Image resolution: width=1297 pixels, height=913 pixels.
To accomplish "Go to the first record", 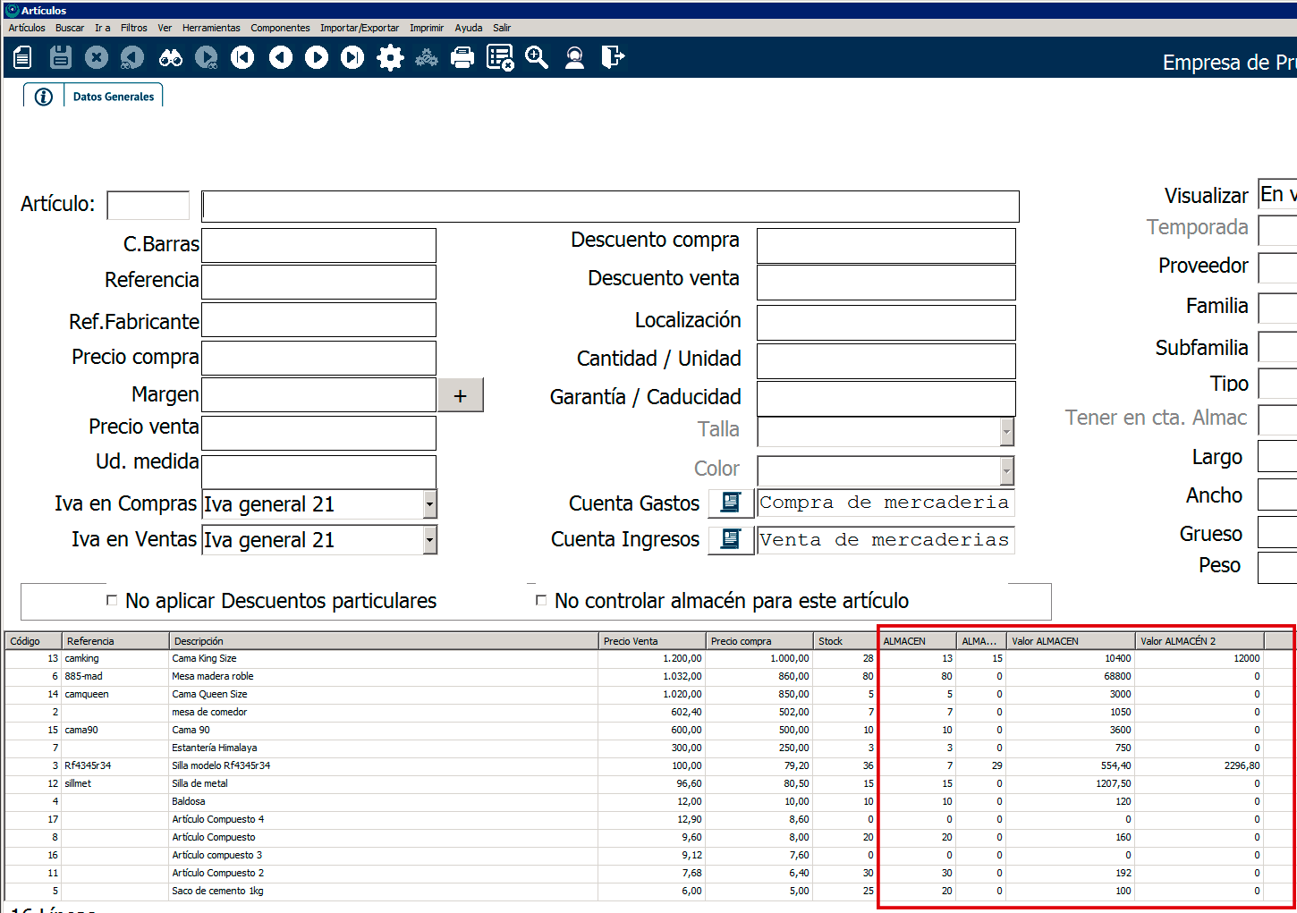I will click(x=242, y=58).
